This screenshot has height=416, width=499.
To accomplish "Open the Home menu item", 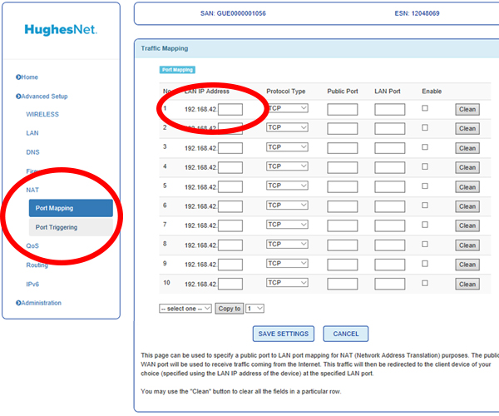I will tap(27, 77).
